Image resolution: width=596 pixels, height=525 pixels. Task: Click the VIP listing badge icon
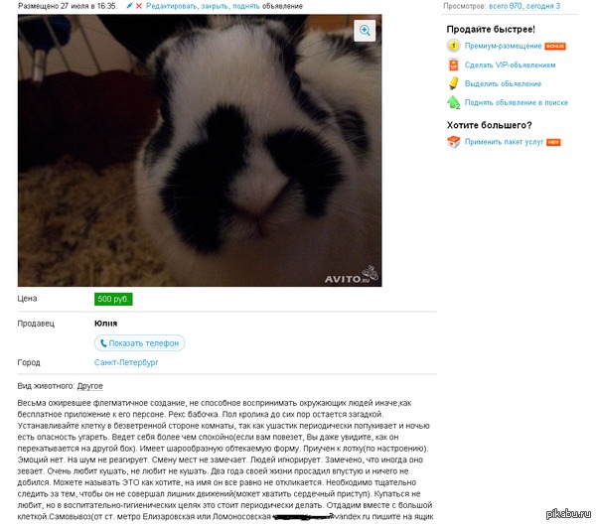[x=453, y=65]
